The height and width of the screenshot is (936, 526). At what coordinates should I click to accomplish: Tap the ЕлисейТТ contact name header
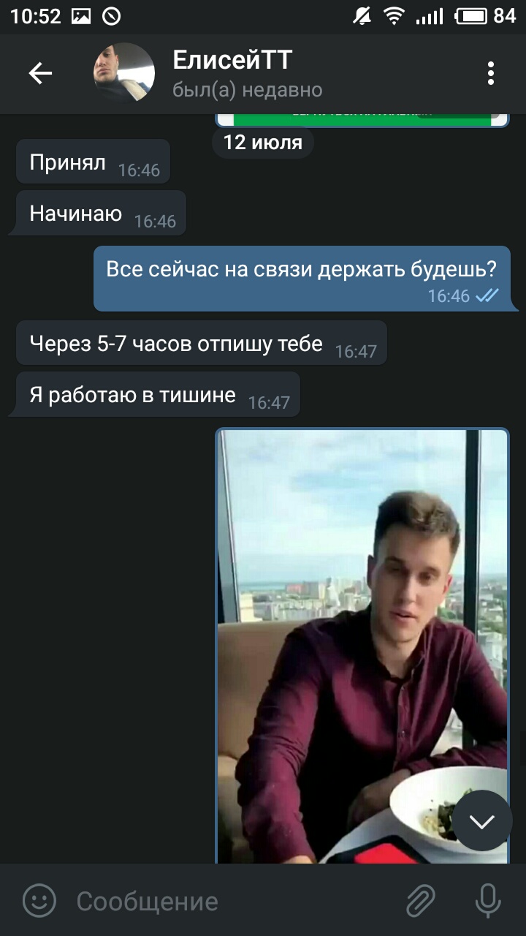click(232, 61)
